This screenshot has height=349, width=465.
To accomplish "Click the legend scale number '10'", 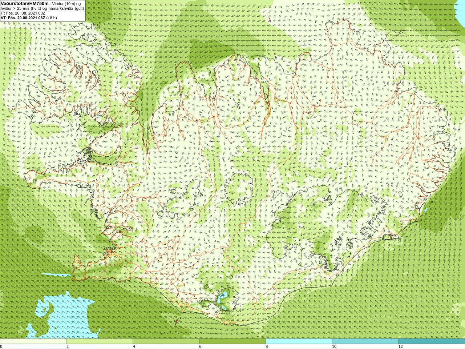I will coord(334,346).
